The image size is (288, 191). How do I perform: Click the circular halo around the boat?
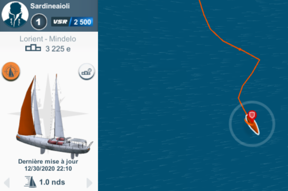coord(252,124)
